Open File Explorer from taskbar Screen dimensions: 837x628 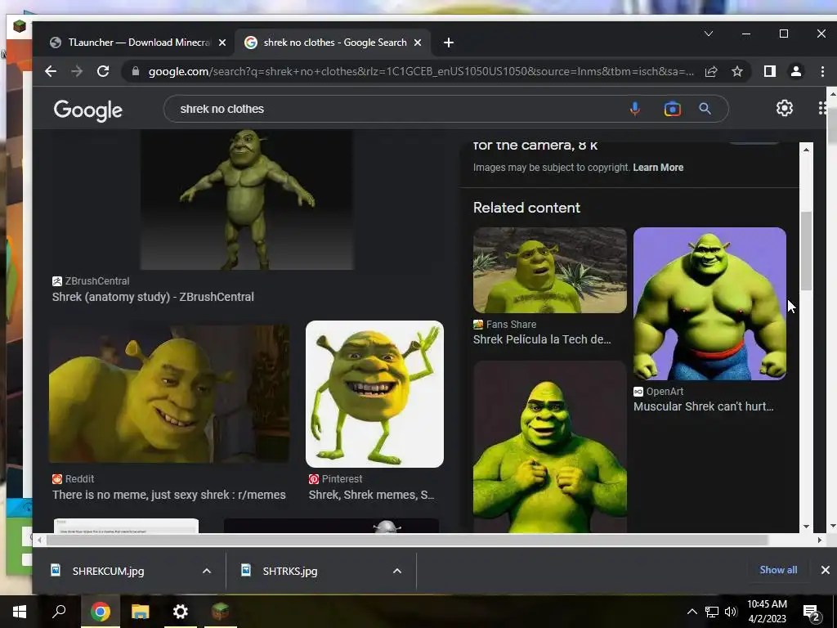[140, 612]
